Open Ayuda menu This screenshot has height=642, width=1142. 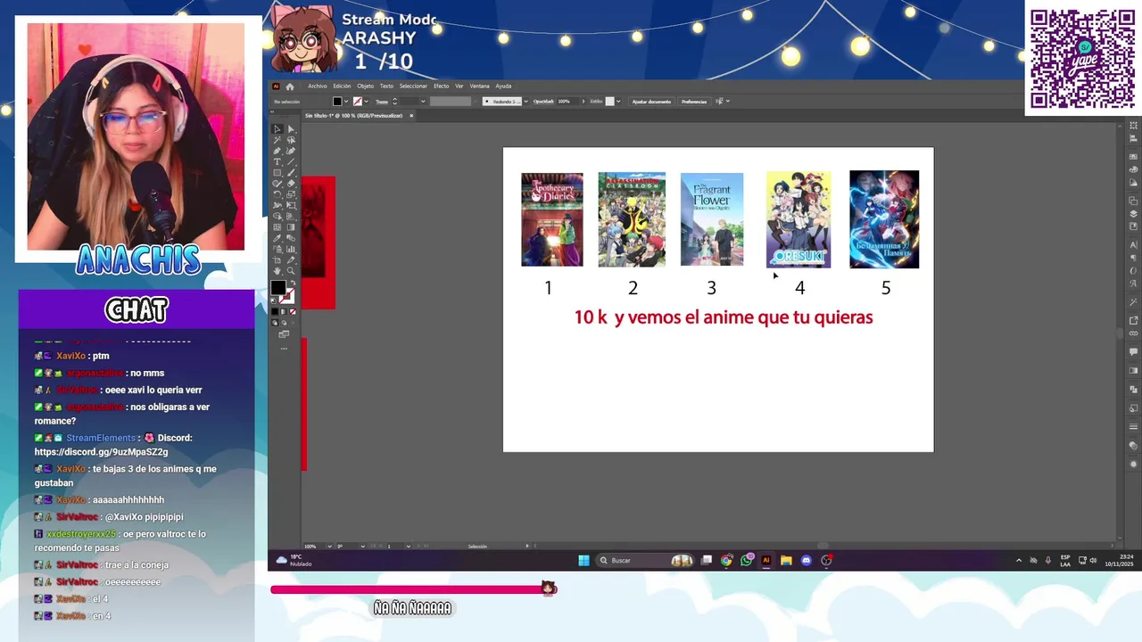503,86
